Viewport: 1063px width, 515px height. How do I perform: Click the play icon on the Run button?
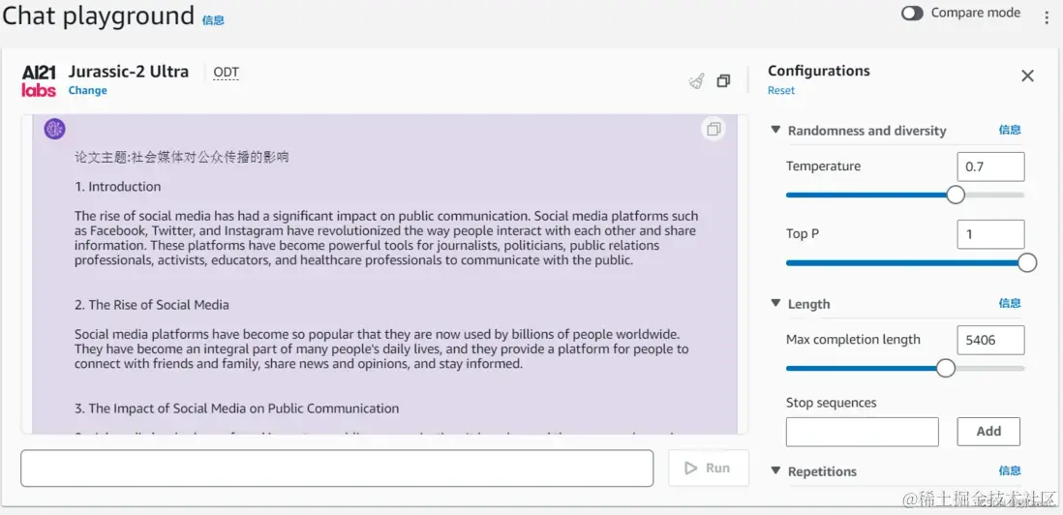pyautogui.click(x=690, y=469)
